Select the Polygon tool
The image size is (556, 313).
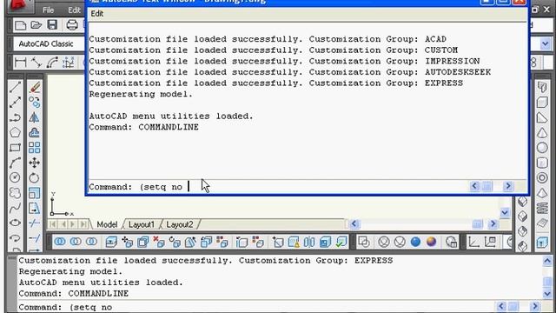point(15,132)
